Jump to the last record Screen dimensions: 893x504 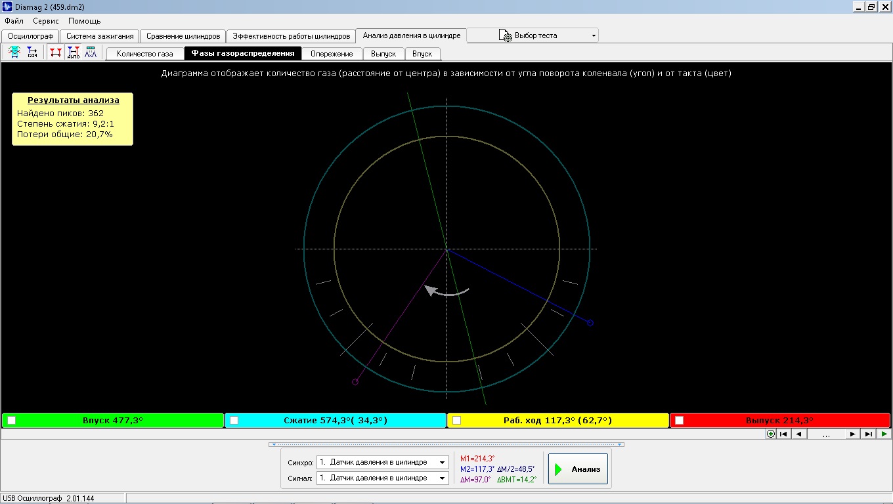(x=868, y=434)
